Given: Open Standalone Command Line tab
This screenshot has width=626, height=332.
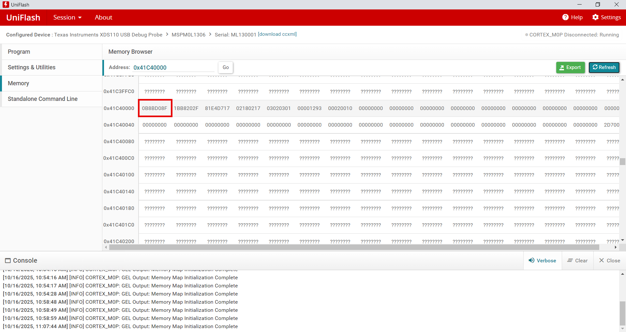Looking at the screenshot, I should (x=52, y=99).
